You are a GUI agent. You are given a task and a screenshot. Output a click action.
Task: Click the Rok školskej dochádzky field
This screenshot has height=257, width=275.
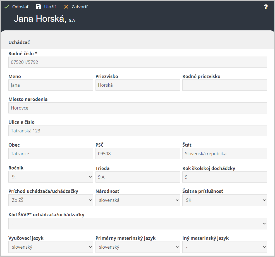point(225,177)
